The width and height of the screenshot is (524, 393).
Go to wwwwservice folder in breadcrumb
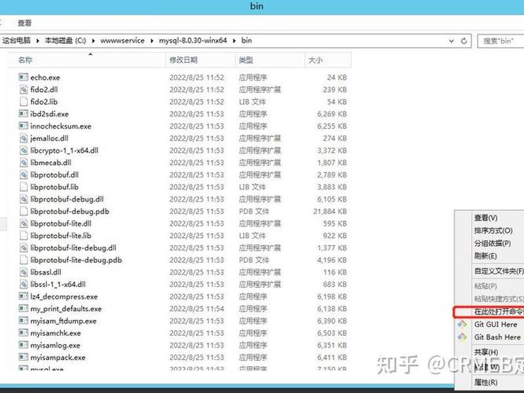pos(122,41)
